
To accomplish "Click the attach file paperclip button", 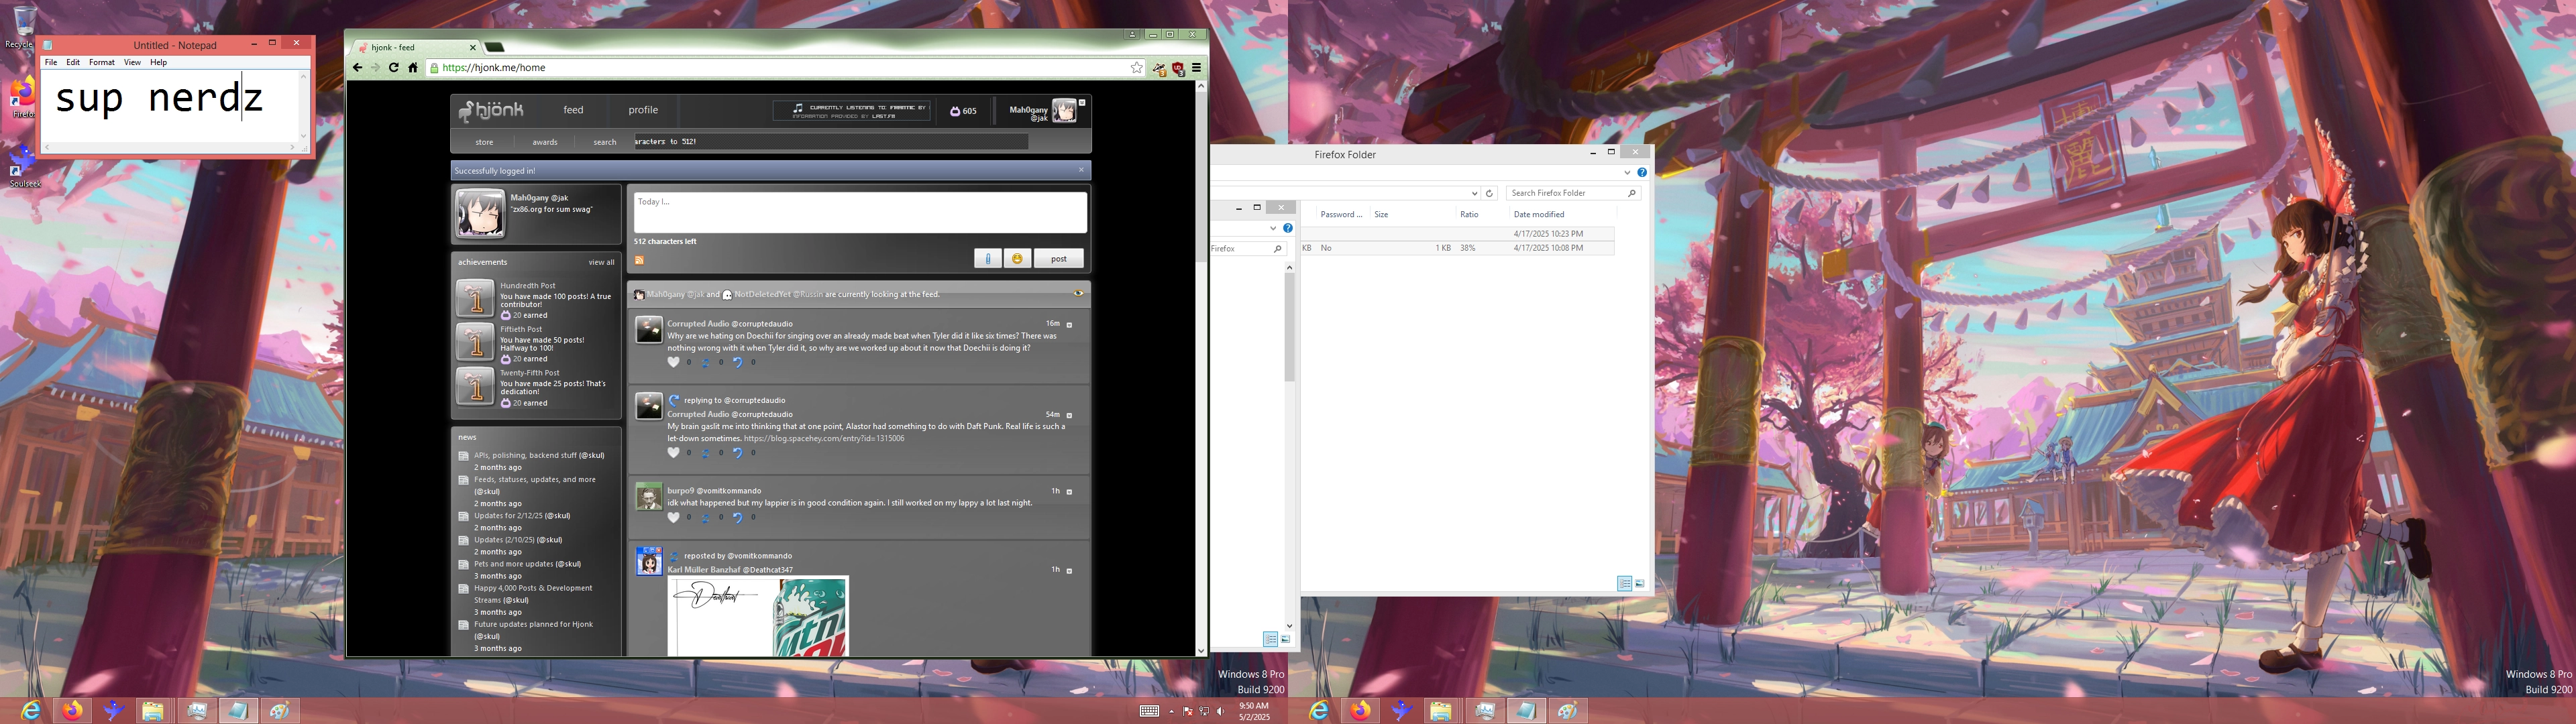I will (x=987, y=258).
